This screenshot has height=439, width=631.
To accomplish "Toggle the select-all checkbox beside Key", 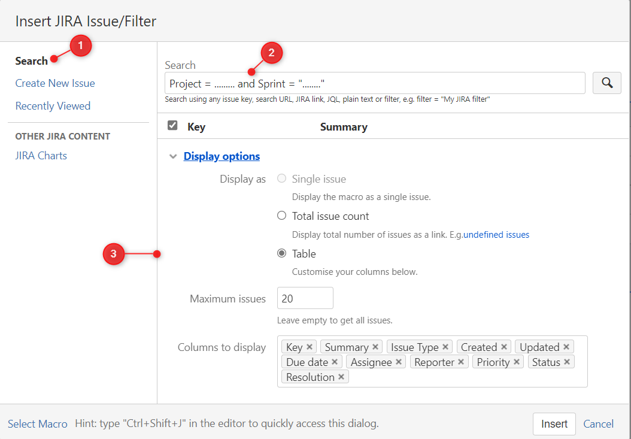I will pos(172,125).
